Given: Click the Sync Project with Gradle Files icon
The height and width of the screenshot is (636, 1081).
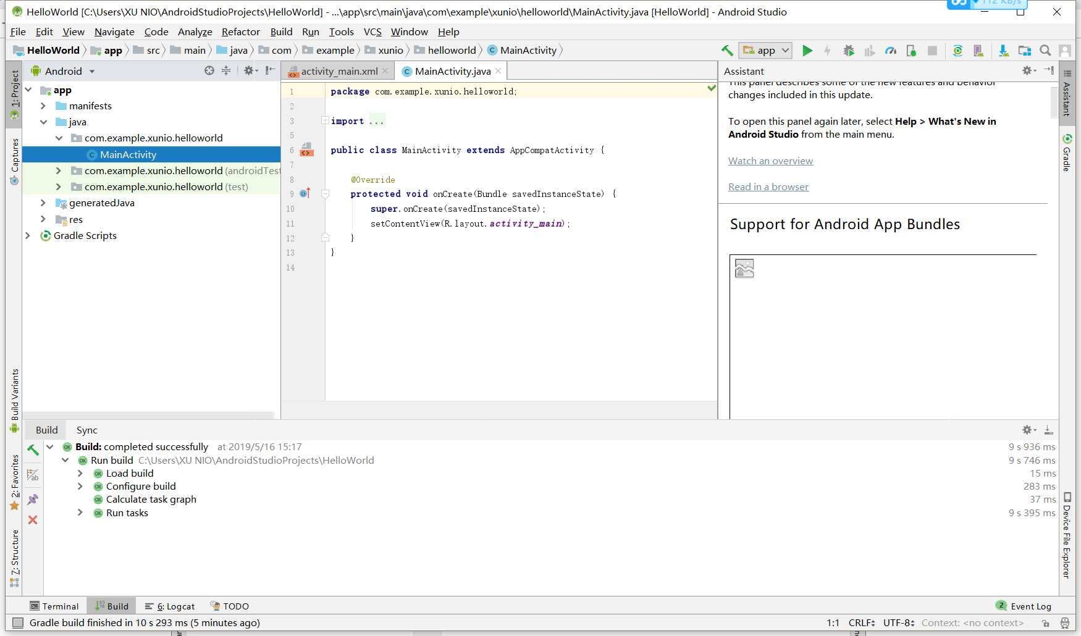Looking at the screenshot, I should (x=957, y=51).
